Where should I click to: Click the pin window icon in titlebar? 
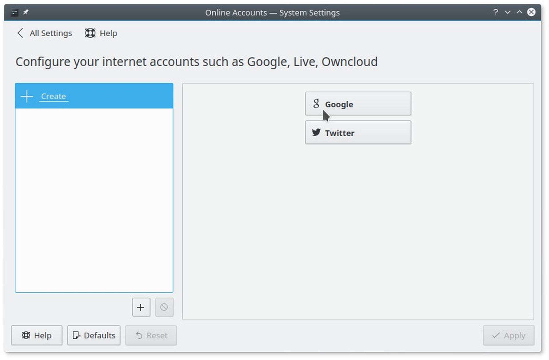(x=26, y=12)
